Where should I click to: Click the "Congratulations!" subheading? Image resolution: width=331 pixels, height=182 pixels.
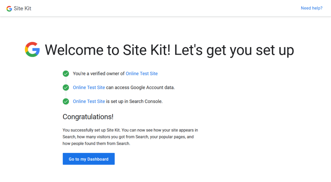point(88,117)
